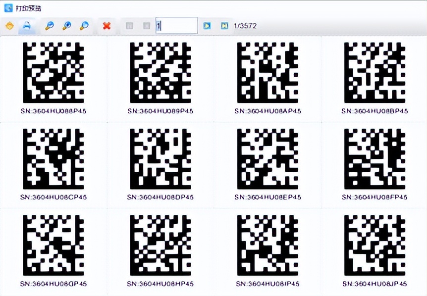Click the second magnifier zoom icon
The height and width of the screenshot is (296, 427).
click(67, 26)
